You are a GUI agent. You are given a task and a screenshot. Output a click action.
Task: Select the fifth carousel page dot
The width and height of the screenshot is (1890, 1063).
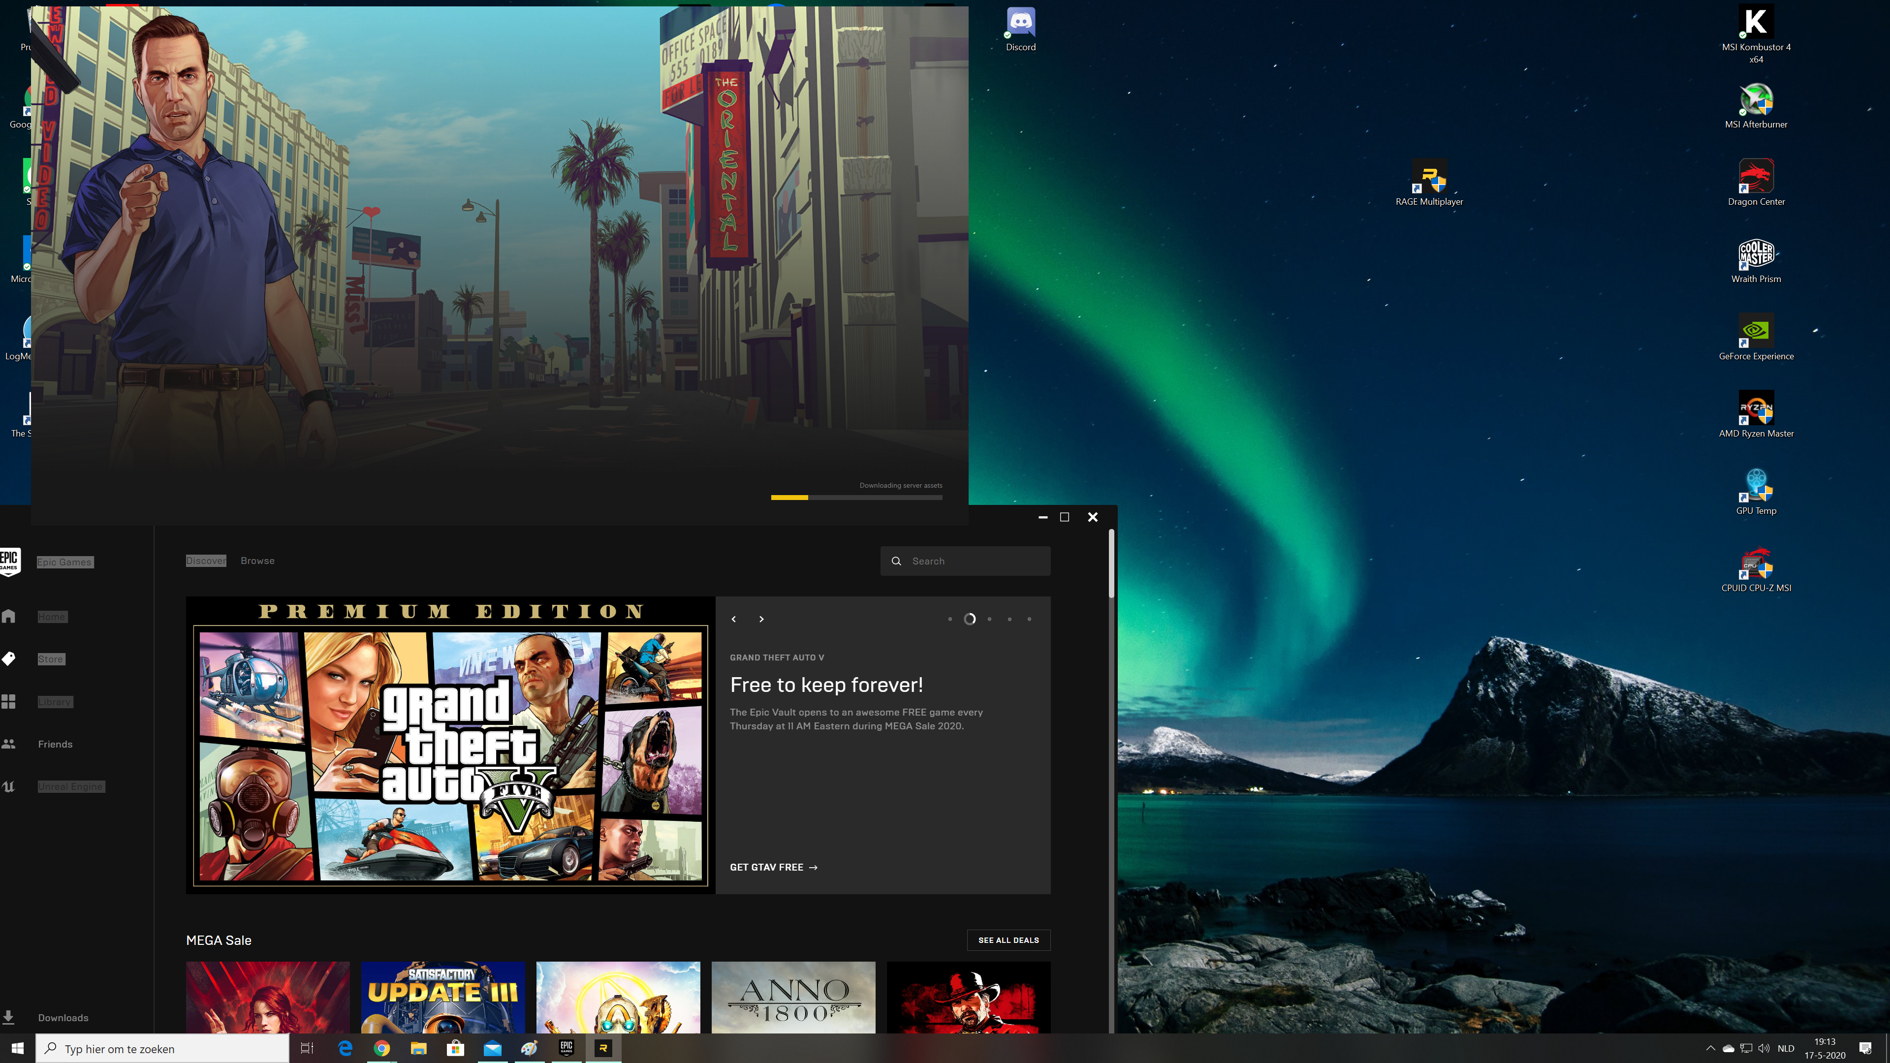click(1029, 619)
